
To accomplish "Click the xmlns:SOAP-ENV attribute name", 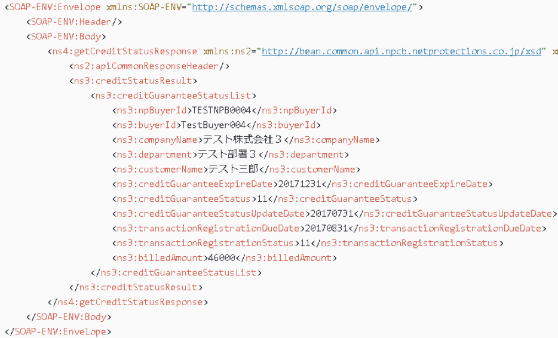I will click(x=144, y=7).
